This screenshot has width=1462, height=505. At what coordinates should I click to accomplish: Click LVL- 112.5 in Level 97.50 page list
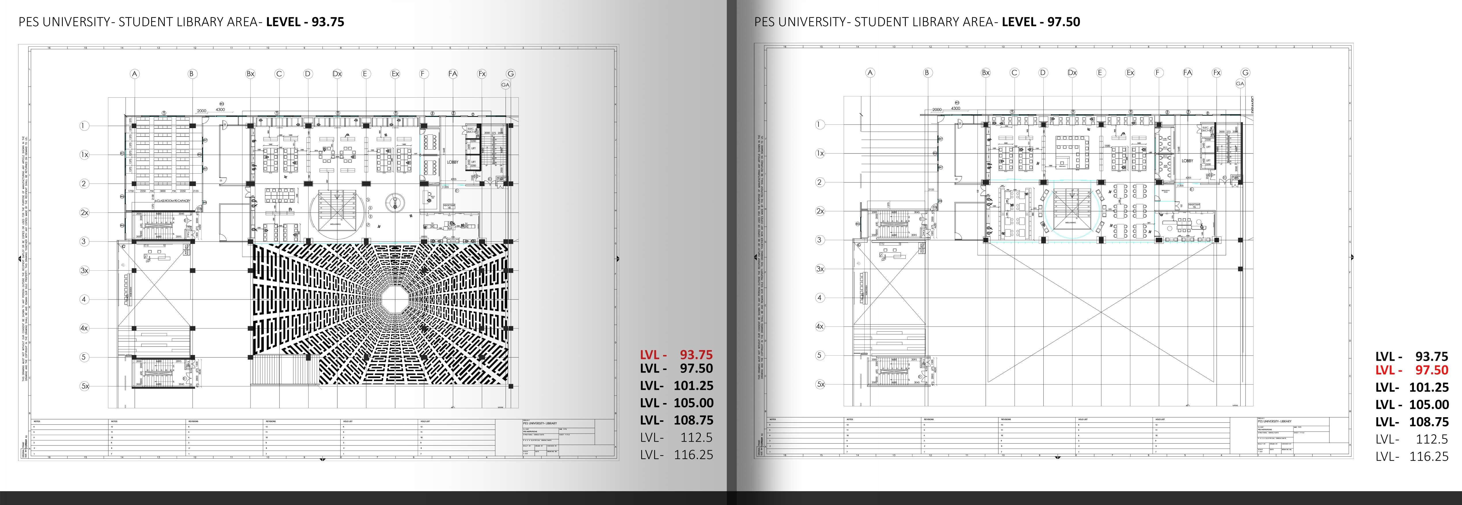click(1412, 439)
